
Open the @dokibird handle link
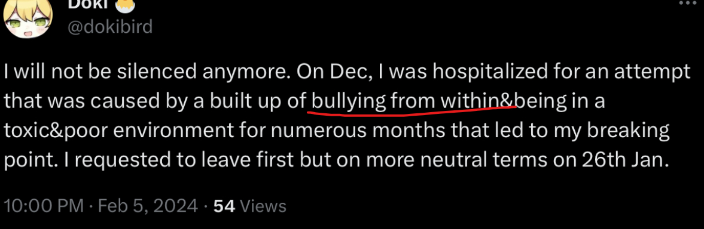pyautogui.click(x=110, y=27)
